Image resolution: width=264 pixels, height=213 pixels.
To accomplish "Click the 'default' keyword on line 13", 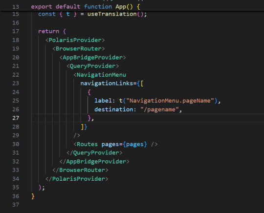I will click(68, 7).
